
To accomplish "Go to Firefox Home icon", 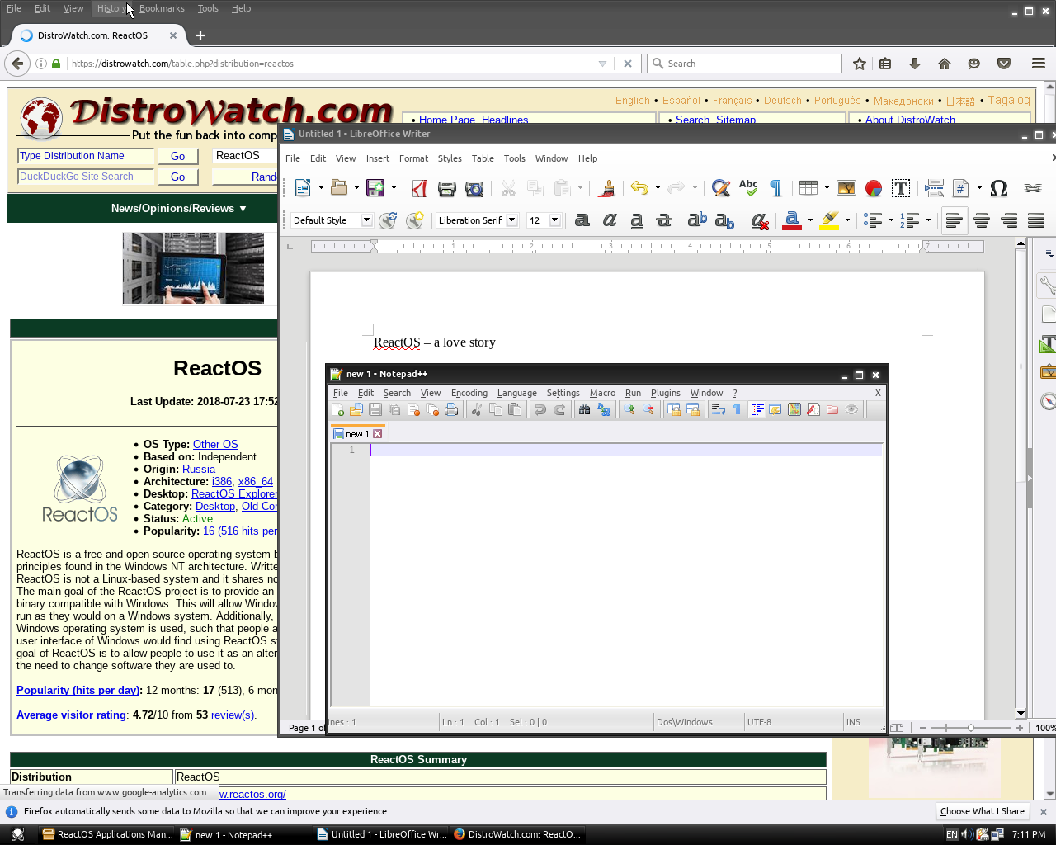I will pos(945,64).
